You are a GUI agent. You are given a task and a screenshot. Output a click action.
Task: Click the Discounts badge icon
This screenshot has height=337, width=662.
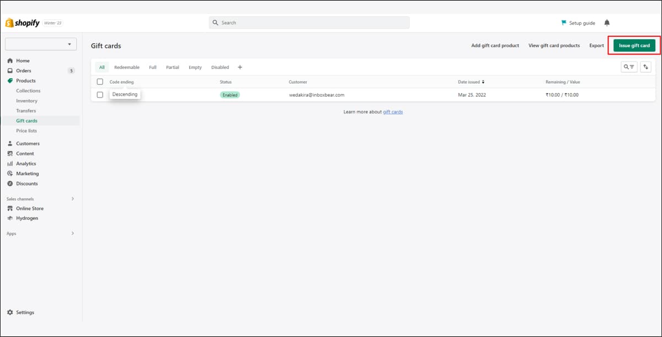[x=10, y=183]
